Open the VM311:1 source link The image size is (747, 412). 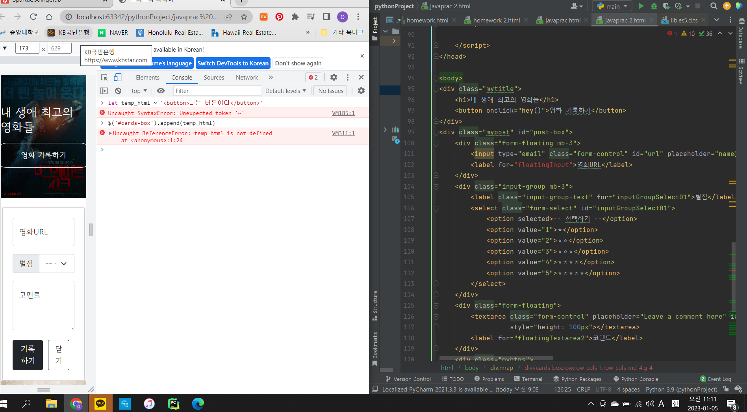(343, 133)
